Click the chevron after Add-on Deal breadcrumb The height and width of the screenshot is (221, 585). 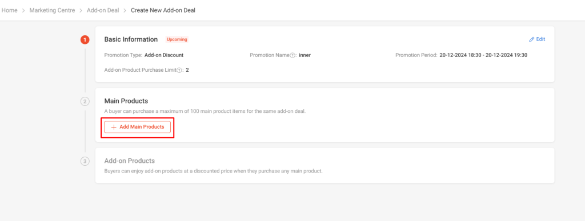pyautogui.click(x=125, y=10)
